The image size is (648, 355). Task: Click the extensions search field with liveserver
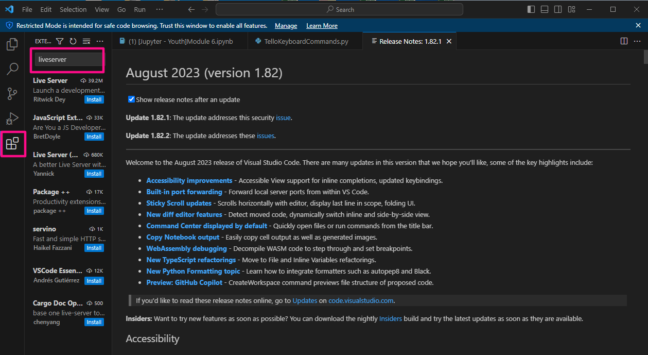[68, 60]
